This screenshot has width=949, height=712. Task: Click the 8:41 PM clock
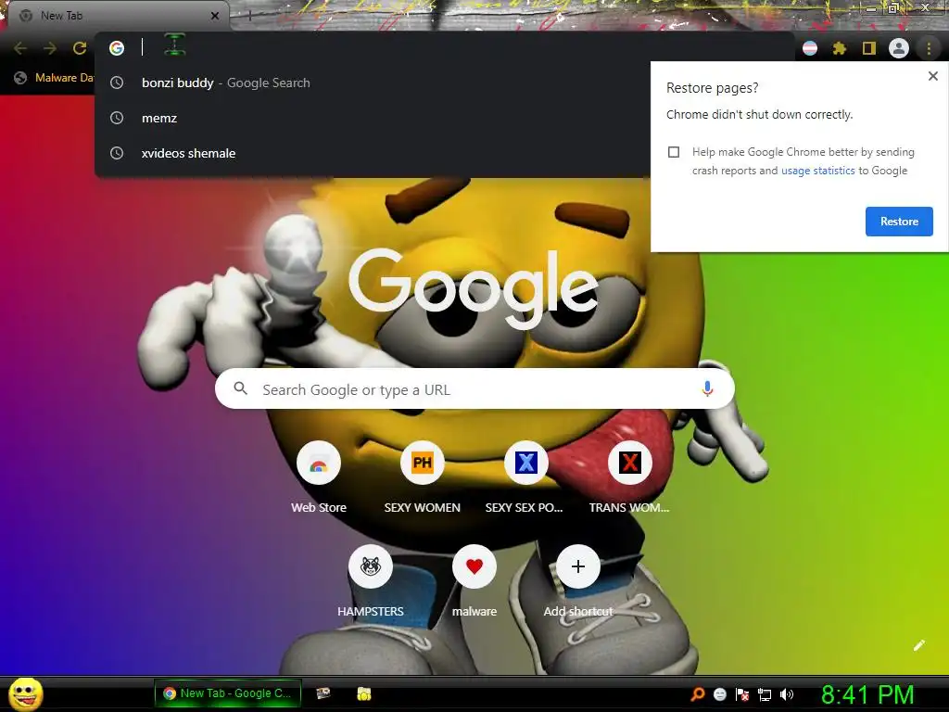(x=867, y=694)
